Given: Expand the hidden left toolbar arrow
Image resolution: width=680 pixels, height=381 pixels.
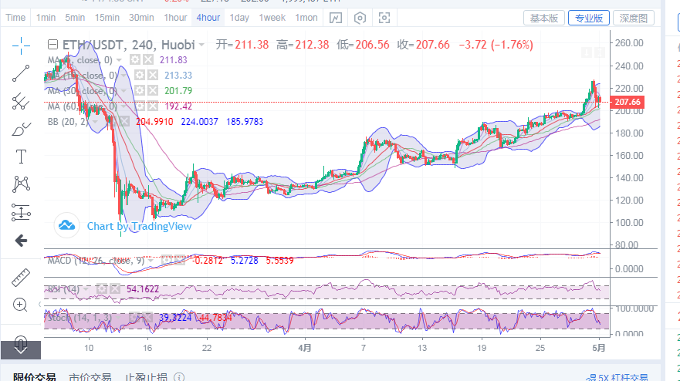Looking at the screenshot, I should [20, 350].
